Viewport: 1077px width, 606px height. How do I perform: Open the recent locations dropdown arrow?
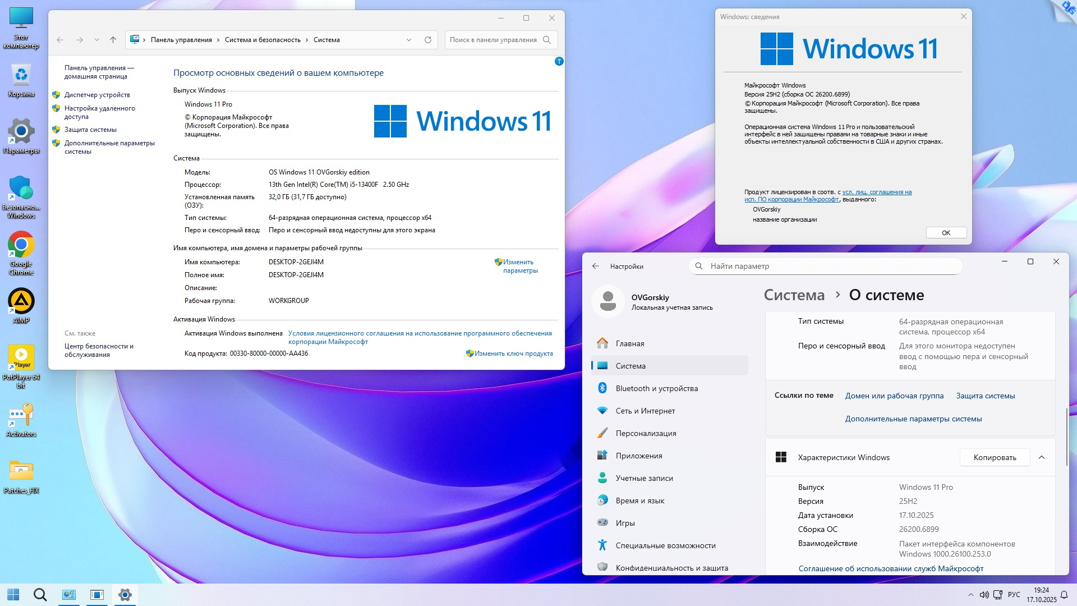pos(96,40)
